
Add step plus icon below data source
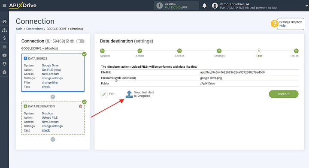click(53, 97)
